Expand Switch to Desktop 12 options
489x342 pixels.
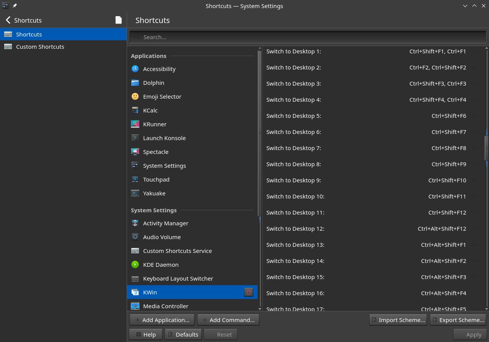[474, 228]
